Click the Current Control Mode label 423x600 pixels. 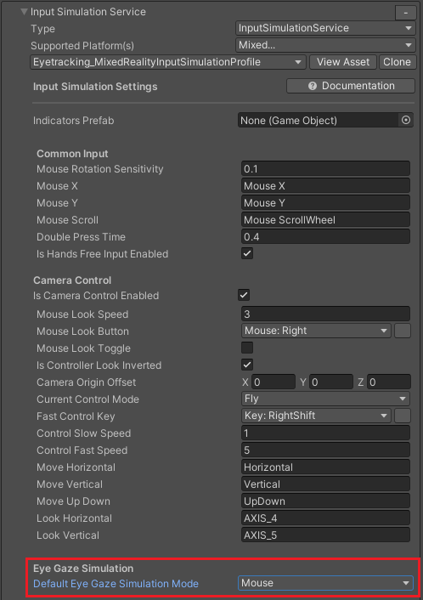pos(87,399)
